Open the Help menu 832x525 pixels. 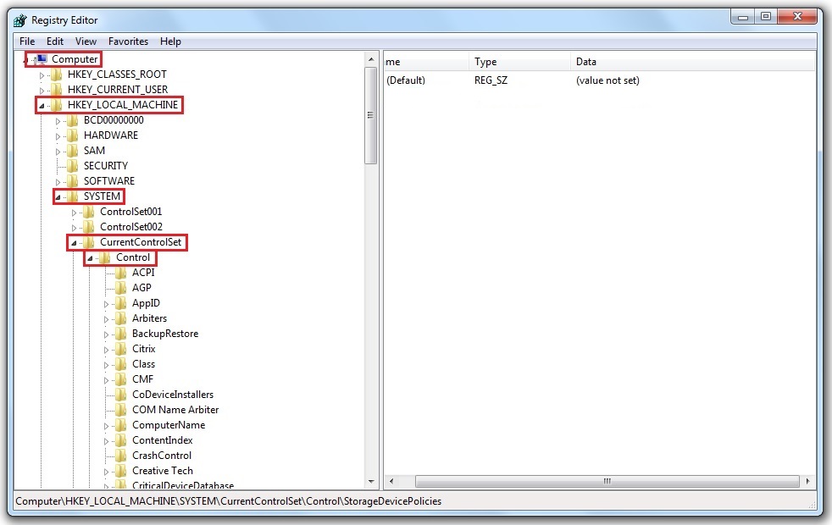click(170, 41)
